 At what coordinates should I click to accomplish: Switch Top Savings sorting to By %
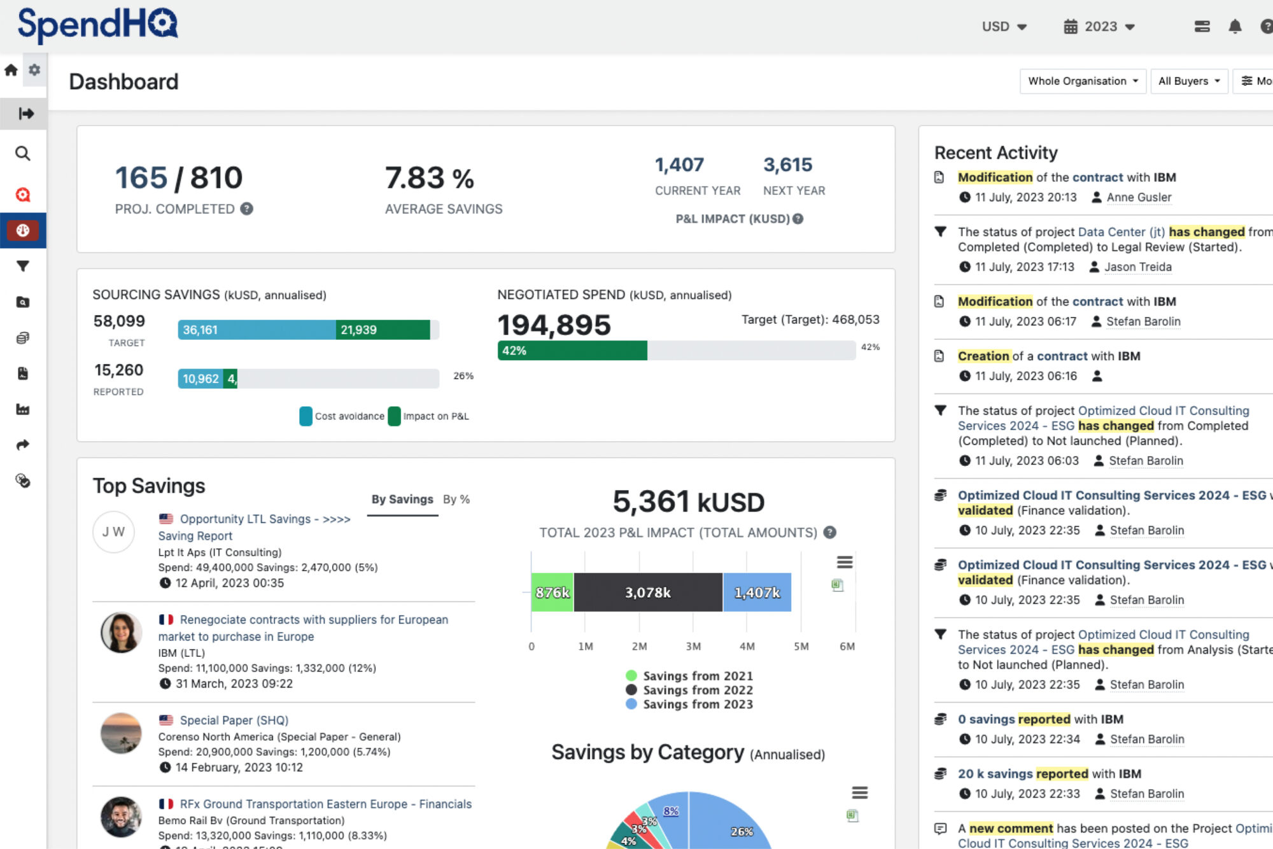coord(456,499)
